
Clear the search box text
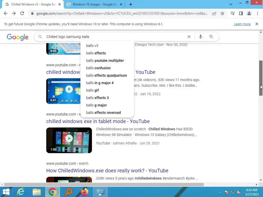pos(189,37)
